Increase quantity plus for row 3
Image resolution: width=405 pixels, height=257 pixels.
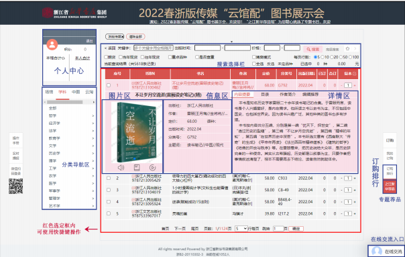pos(355,190)
